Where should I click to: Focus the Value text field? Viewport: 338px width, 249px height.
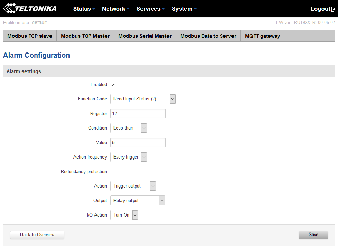[138, 143]
